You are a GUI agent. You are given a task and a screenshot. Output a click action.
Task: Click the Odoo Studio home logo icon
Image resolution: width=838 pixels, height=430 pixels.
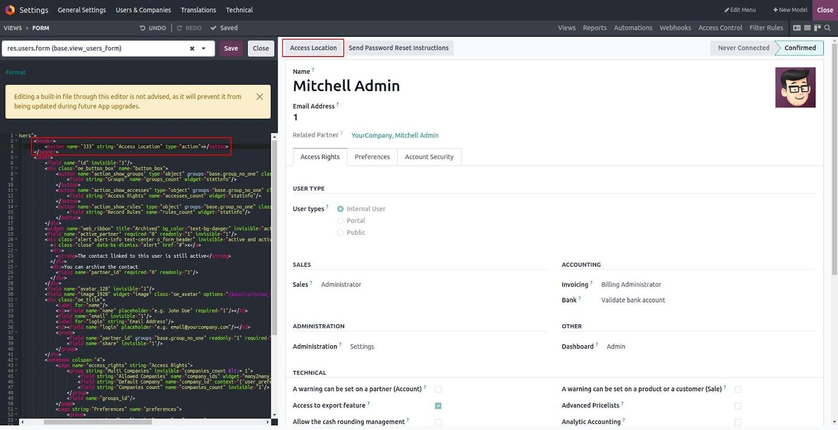(x=9, y=10)
